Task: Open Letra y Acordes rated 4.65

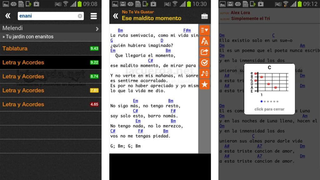Action: (x=51, y=104)
